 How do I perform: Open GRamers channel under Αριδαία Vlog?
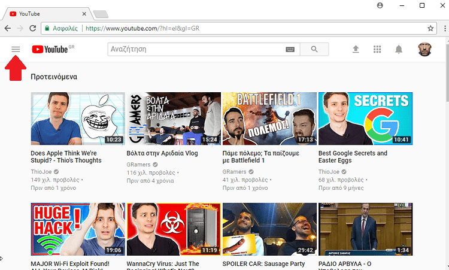coord(138,165)
